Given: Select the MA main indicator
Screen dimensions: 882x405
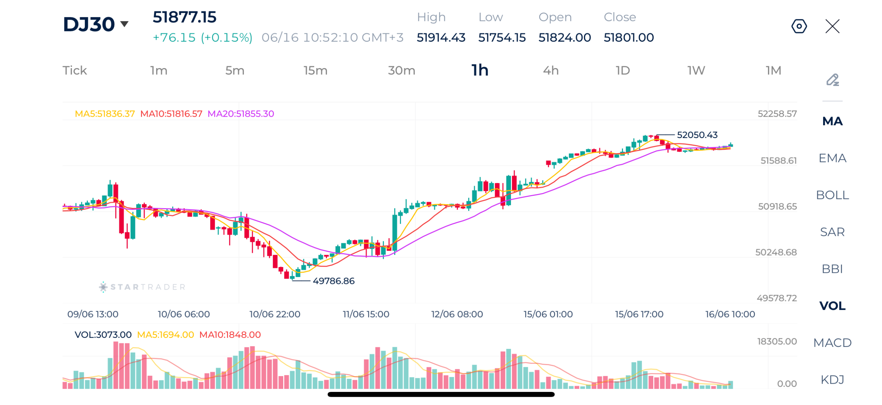Looking at the screenshot, I should click(832, 121).
